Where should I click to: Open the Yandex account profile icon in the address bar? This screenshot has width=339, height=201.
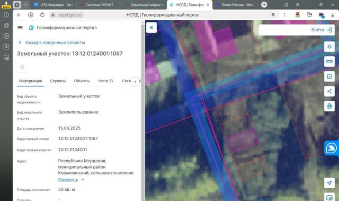[31, 15]
